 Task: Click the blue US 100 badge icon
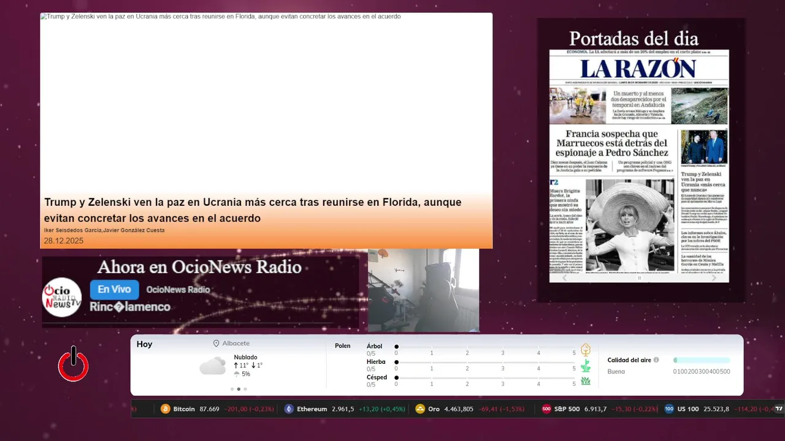[x=669, y=409]
